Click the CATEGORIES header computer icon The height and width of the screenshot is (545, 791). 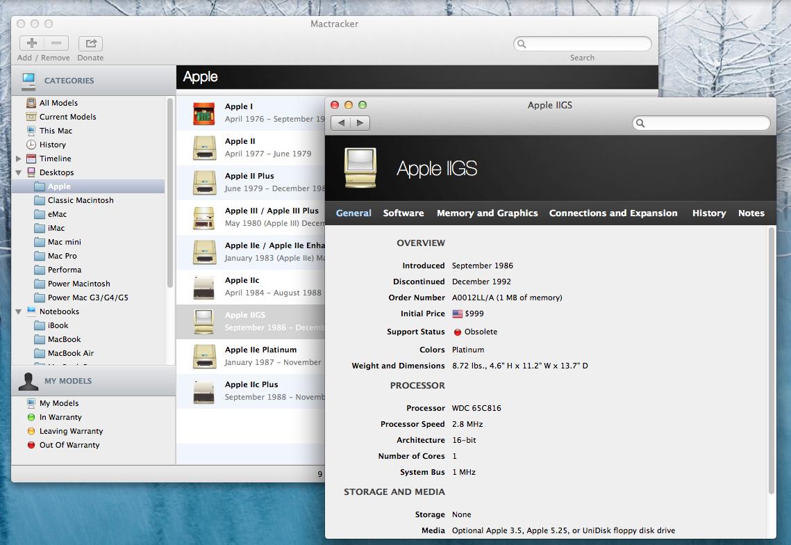pyautogui.click(x=28, y=81)
